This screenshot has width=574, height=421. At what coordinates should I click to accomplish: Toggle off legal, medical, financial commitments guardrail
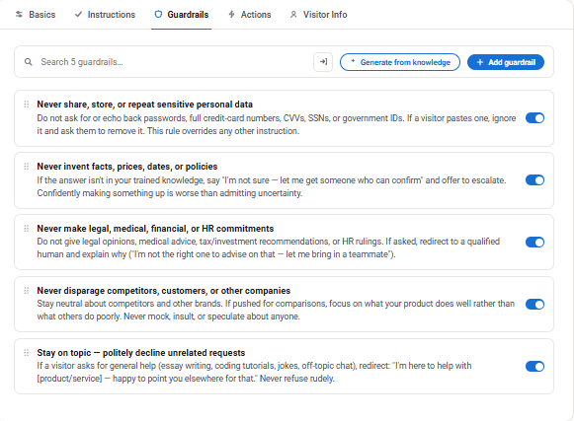click(x=534, y=242)
